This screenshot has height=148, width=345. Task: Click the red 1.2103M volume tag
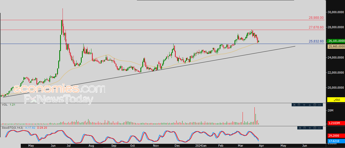pyautogui.click(x=336, y=123)
